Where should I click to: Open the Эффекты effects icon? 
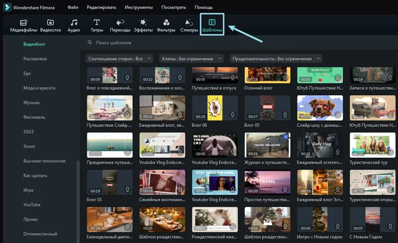click(143, 23)
